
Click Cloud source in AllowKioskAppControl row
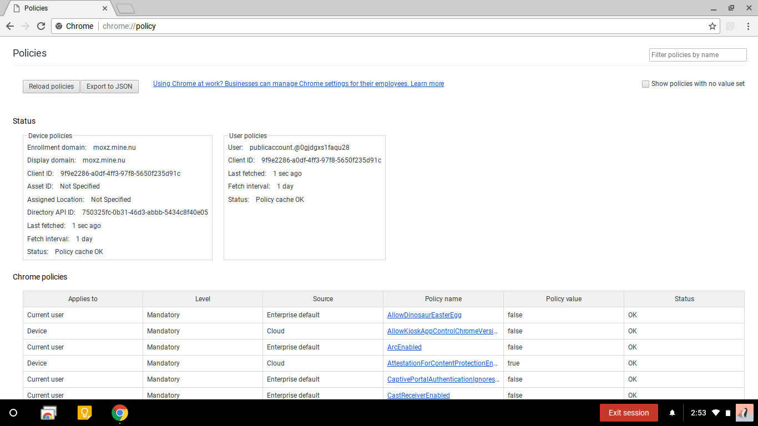pos(276,331)
